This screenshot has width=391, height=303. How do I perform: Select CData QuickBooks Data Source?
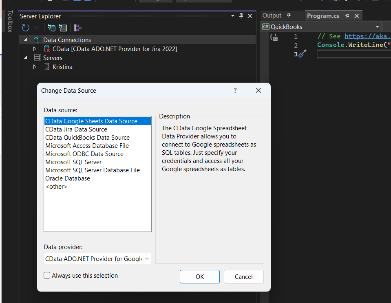click(97, 138)
